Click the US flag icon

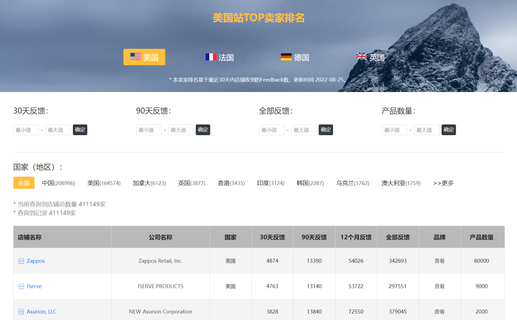[x=136, y=56]
